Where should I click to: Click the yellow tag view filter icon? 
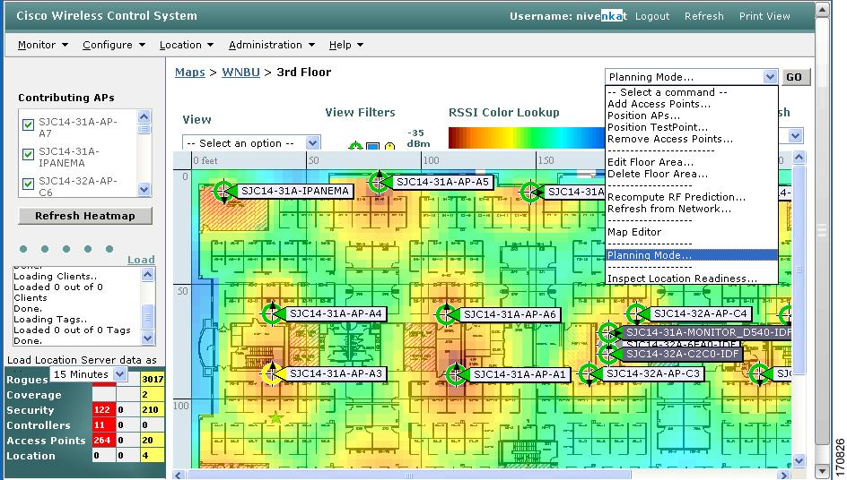[390, 146]
